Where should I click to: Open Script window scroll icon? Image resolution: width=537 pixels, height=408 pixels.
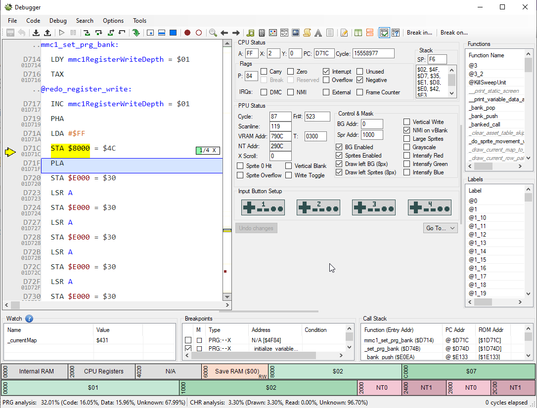click(x=307, y=33)
